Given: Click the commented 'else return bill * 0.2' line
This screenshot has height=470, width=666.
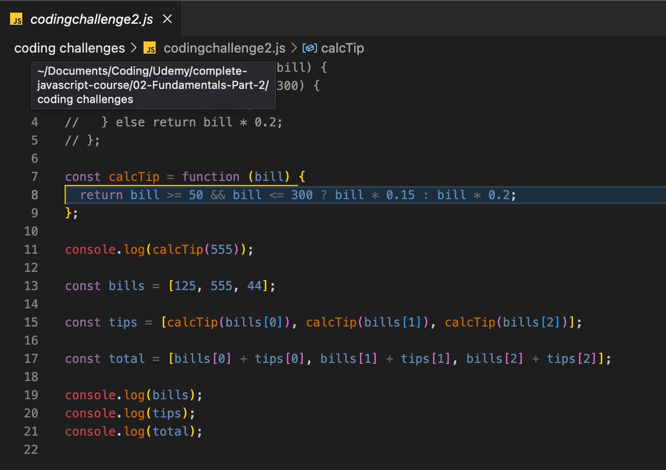Looking at the screenshot, I should 174,122.
